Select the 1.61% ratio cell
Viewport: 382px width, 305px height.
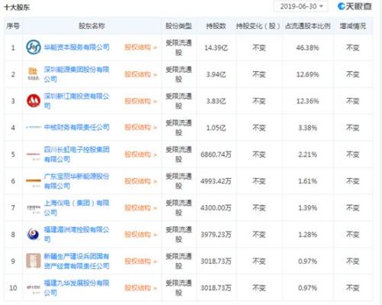coord(307,181)
